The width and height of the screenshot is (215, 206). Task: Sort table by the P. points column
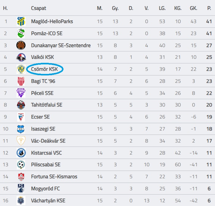[x=209, y=8]
